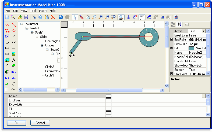This screenshot has width=212, height=132.
Task: Switch property grid to alphabetical sort
Action: point(179,24)
